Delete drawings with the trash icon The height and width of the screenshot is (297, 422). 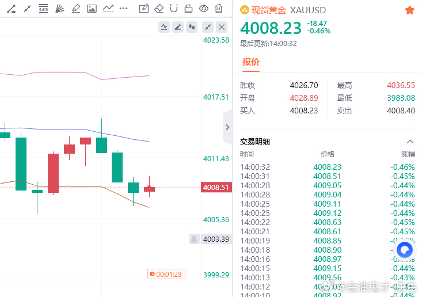coord(219,9)
